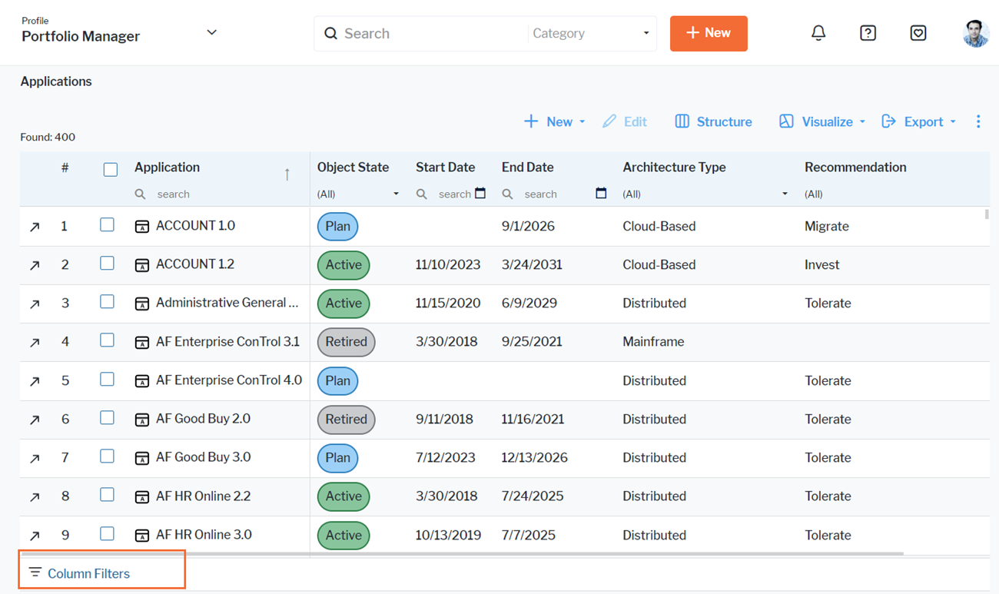
Task: Open AF Good Buy 3.0 arrow icon
Action: tap(35, 458)
